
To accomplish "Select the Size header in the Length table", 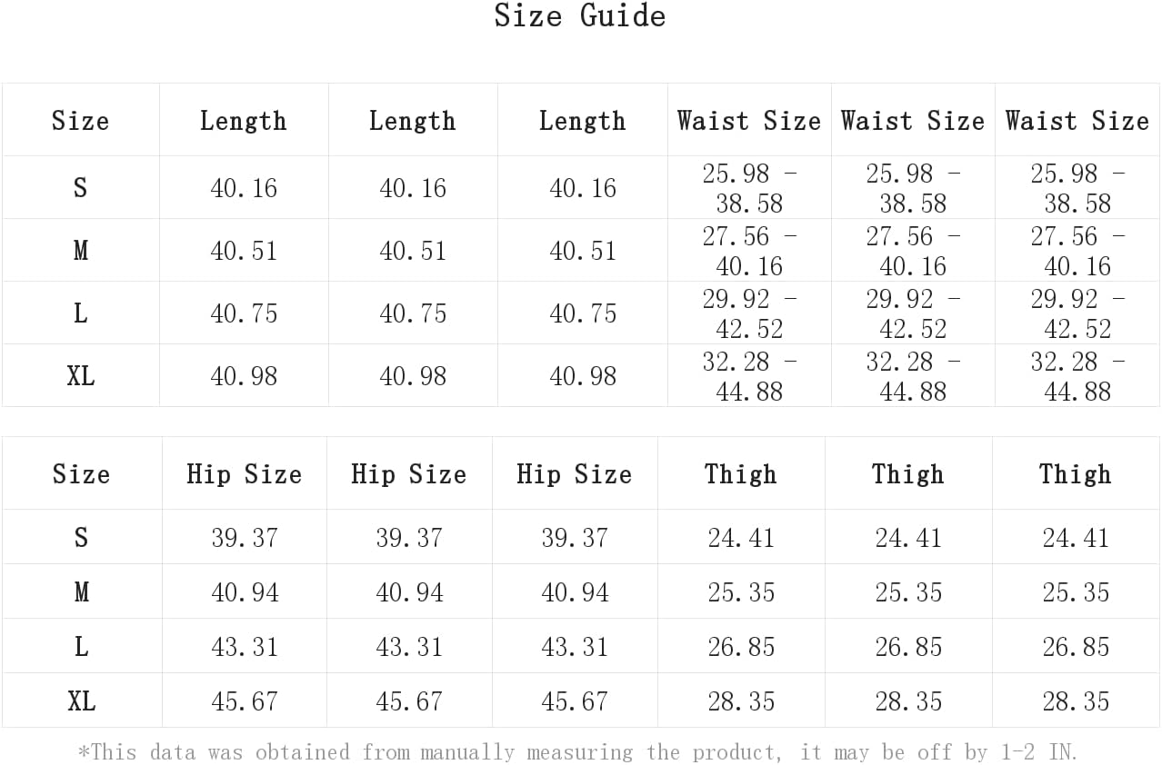I will click(80, 121).
